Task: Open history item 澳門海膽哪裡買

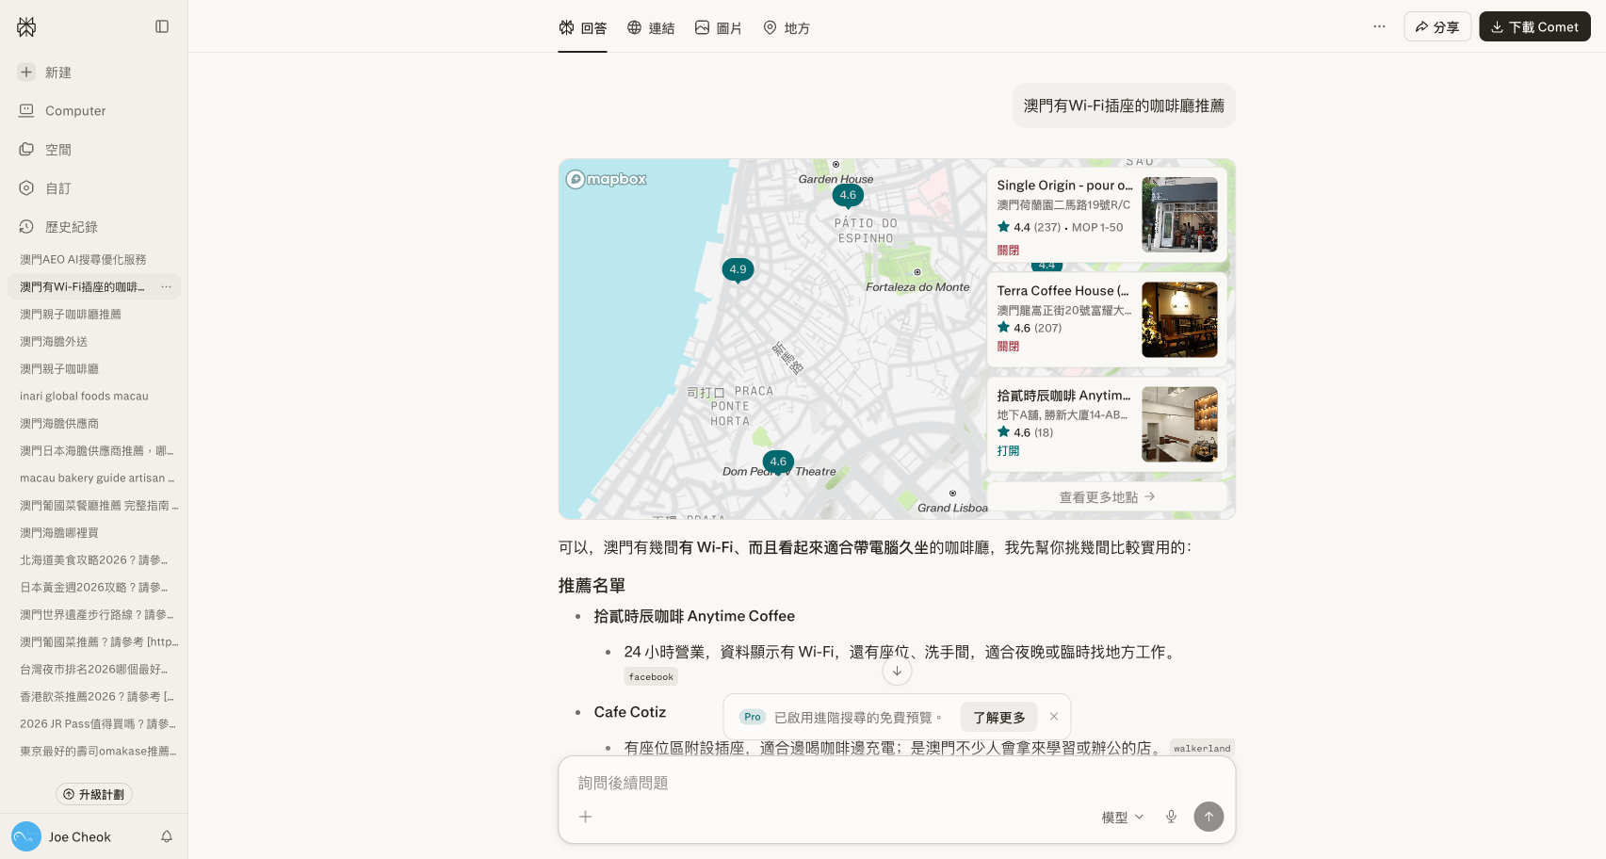Action: pyautogui.click(x=59, y=532)
